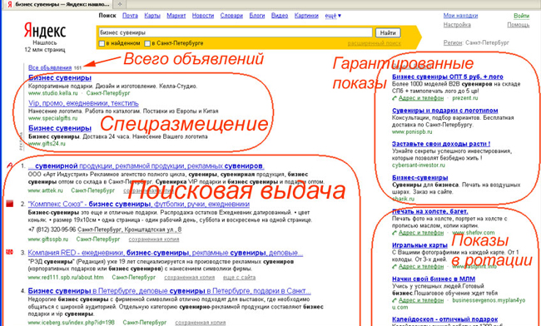Image resolution: width=541 pixels, height=326 pixels.
Task: Click the Войти login link
Action: tap(521, 16)
